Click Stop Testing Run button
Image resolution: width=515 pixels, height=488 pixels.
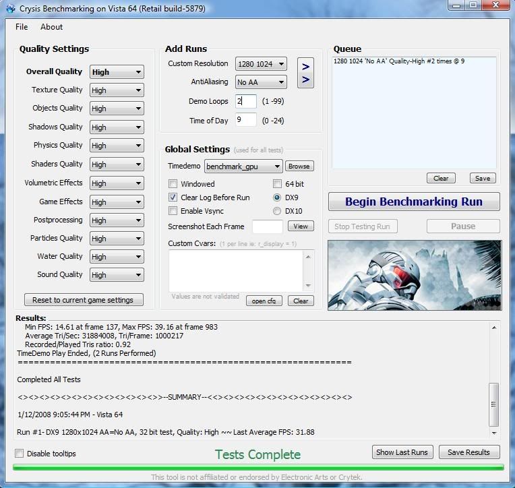click(363, 226)
